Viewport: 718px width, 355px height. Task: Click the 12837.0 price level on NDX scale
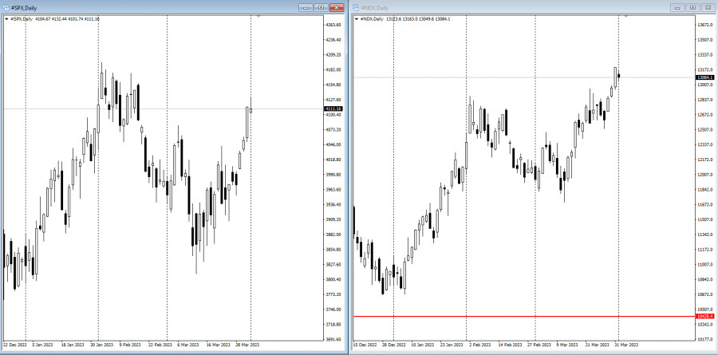click(704, 100)
